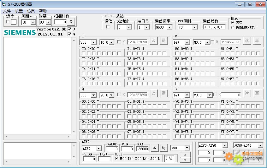Select the I mode radio button
The height and width of the screenshot is (168, 267).
(x=124, y=159)
